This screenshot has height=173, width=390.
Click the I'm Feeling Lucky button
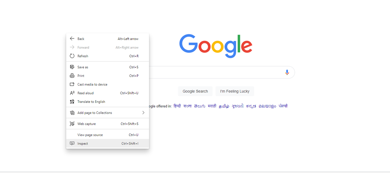[x=235, y=91]
